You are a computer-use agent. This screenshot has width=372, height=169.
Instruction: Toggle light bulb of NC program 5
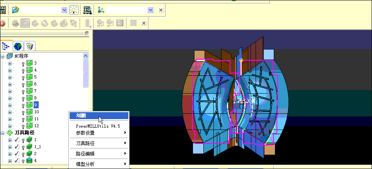23,78
